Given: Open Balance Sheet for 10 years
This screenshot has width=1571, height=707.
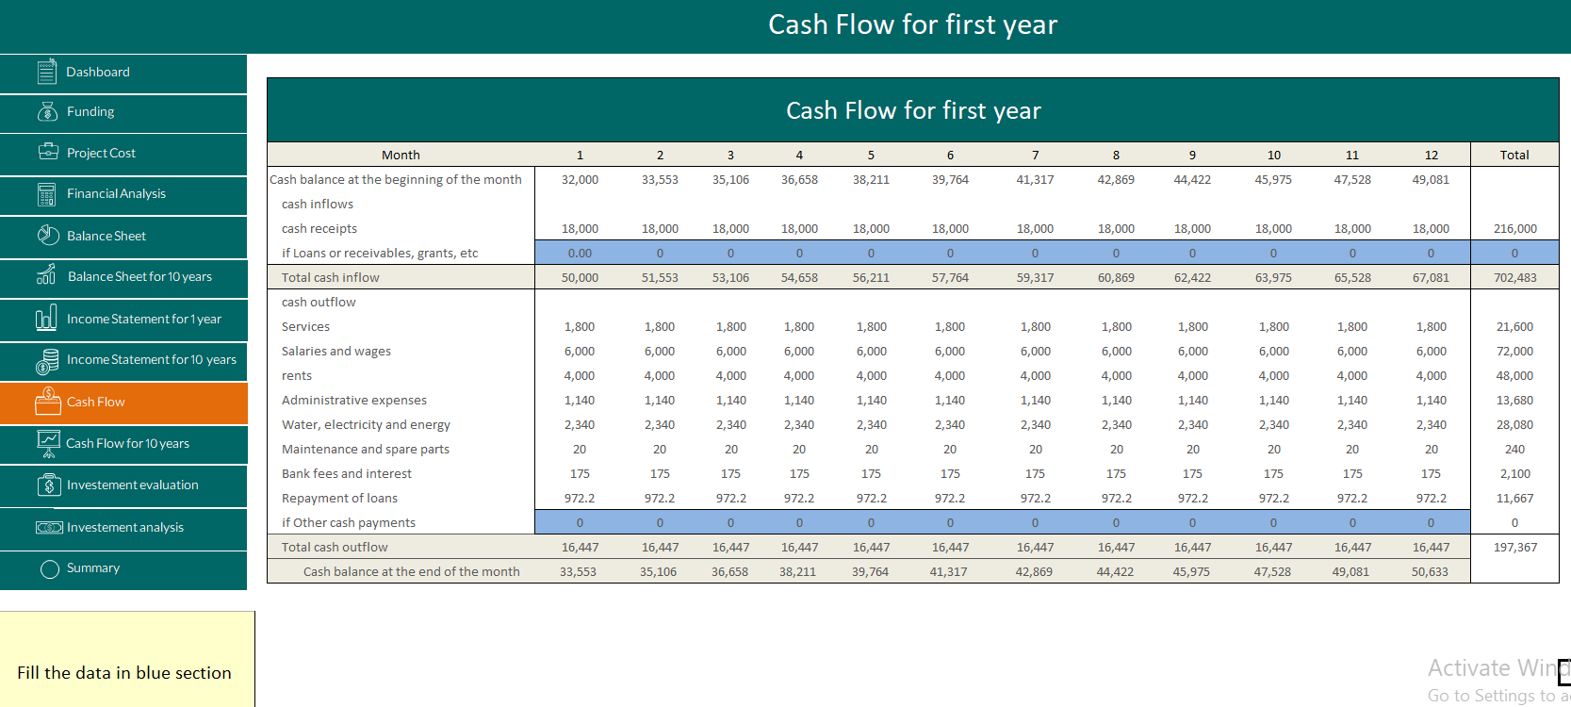Looking at the screenshot, I should click(123, 278).
